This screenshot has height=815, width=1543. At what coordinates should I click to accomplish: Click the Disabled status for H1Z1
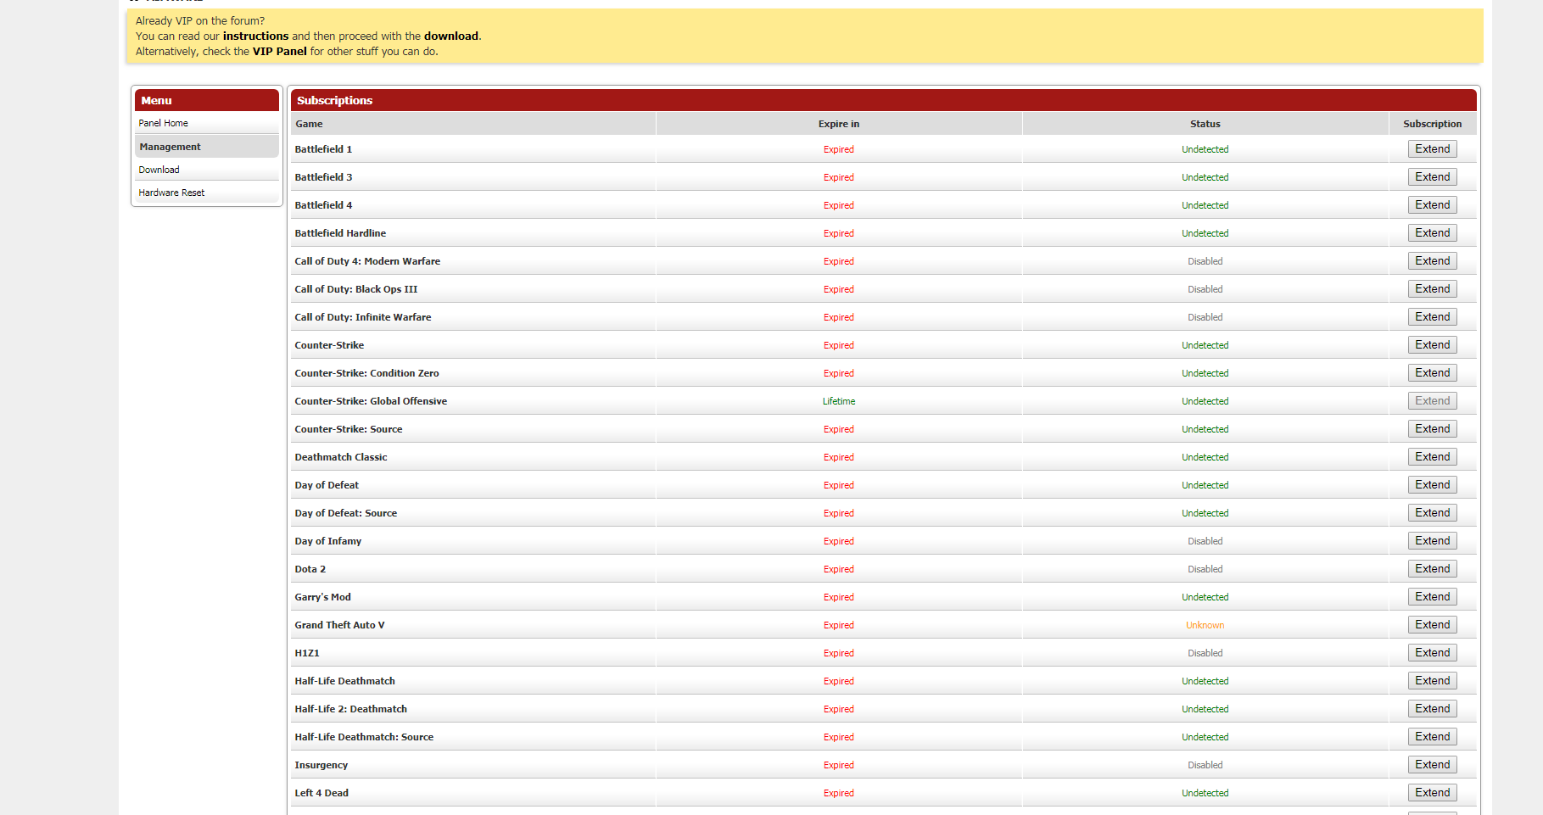click(x=1205, y=653)
